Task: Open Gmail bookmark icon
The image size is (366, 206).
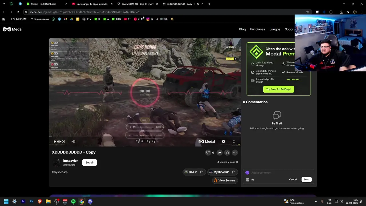Action: [65, 19]
